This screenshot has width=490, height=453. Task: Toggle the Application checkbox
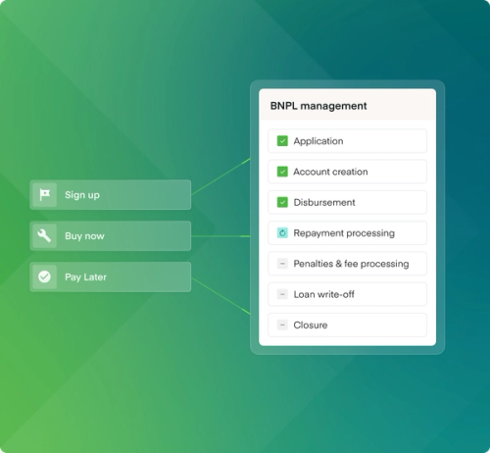[282, 141]
